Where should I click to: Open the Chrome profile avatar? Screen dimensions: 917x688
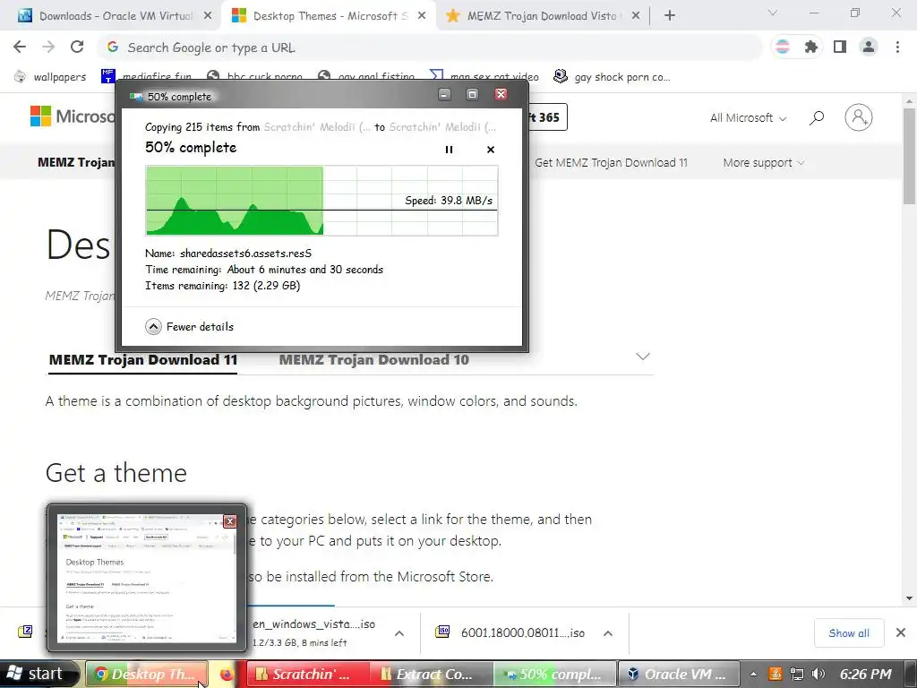tap(869, 47)
